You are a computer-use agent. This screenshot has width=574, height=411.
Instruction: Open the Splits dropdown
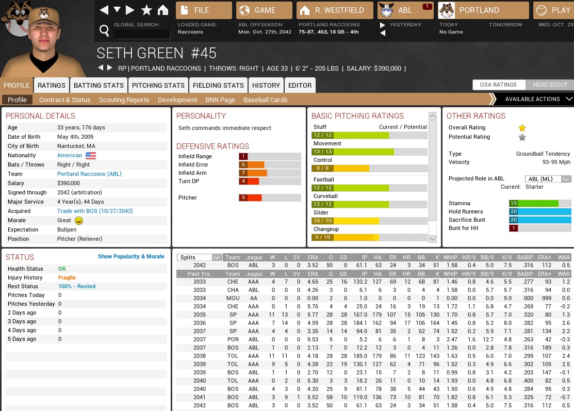pyautogui.click(x=199, y=258)
